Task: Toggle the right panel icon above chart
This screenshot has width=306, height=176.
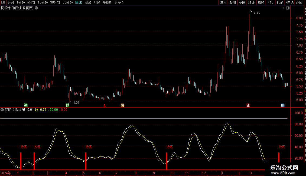Action: (x=288, y=8)
